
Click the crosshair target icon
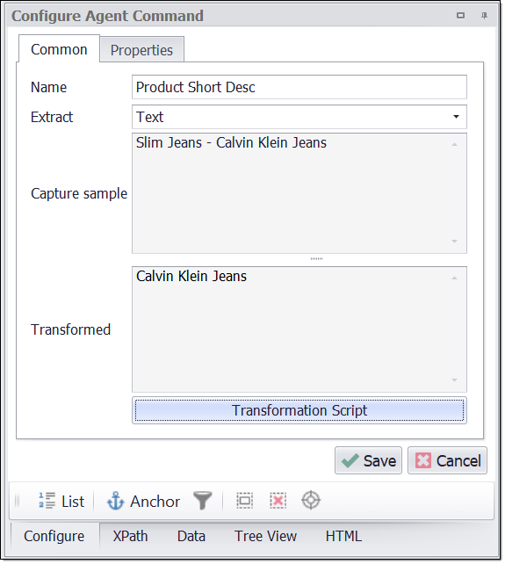(x=311, y=500)
